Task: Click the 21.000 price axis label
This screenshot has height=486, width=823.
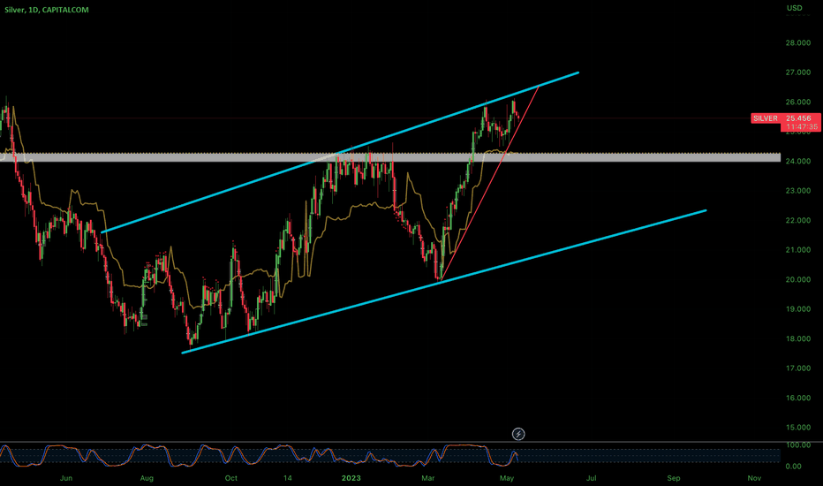Action: (797, 250)
